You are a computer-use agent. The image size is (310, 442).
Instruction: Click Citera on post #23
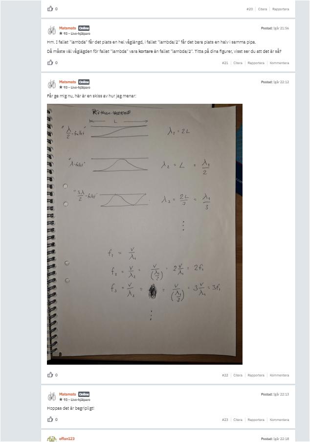pos(238,420)
